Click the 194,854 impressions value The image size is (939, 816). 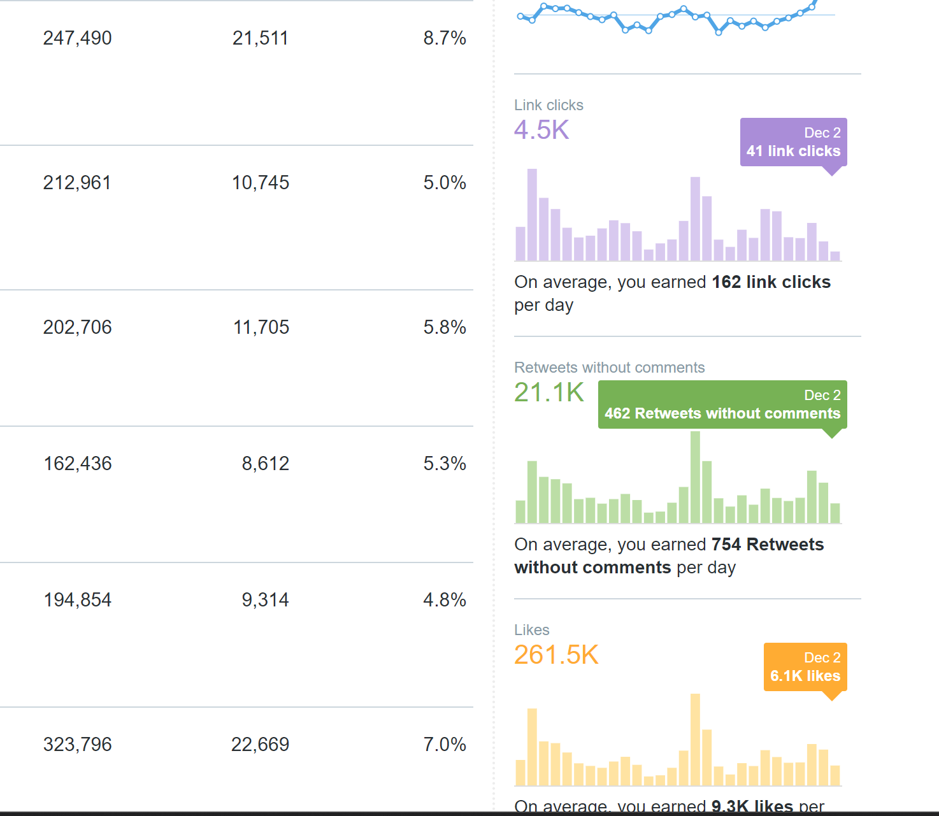tap(77, 600)
